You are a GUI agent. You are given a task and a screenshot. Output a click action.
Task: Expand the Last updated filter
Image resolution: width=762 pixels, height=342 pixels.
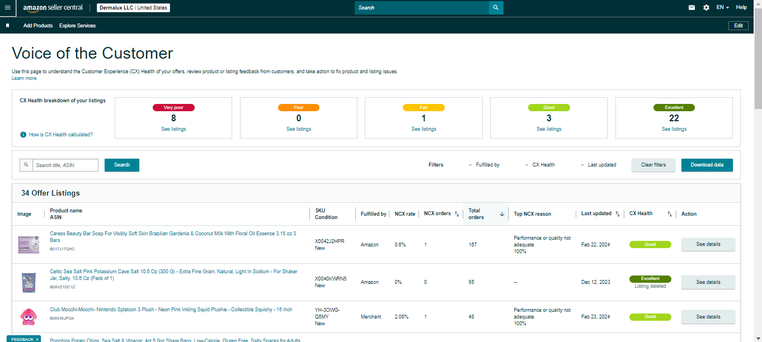pos(598,165)
